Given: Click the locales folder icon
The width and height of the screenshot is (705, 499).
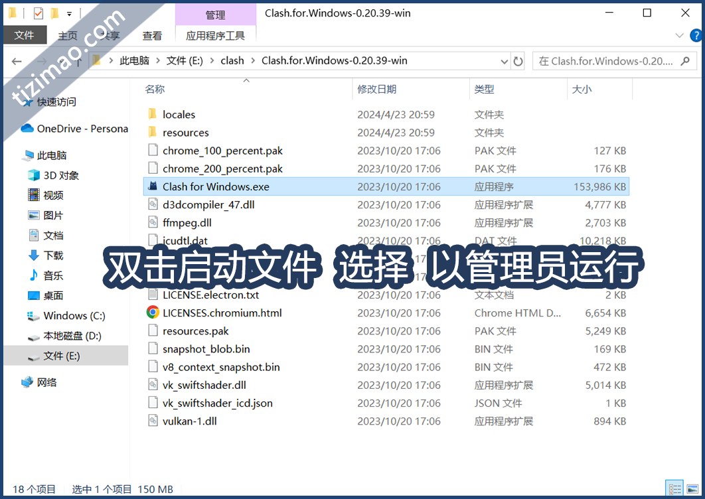Looking at the screenshot, I should click(153, 114).
